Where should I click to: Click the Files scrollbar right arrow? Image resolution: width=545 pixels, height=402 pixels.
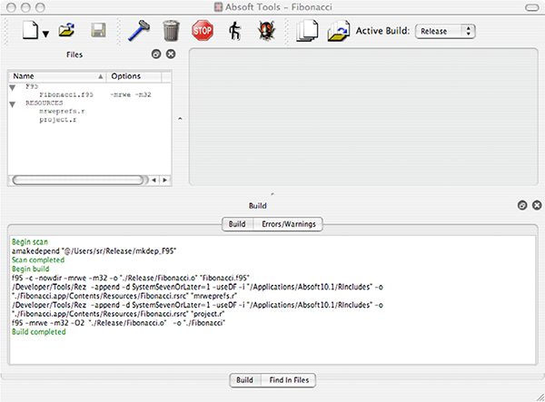tap(164, 180)
